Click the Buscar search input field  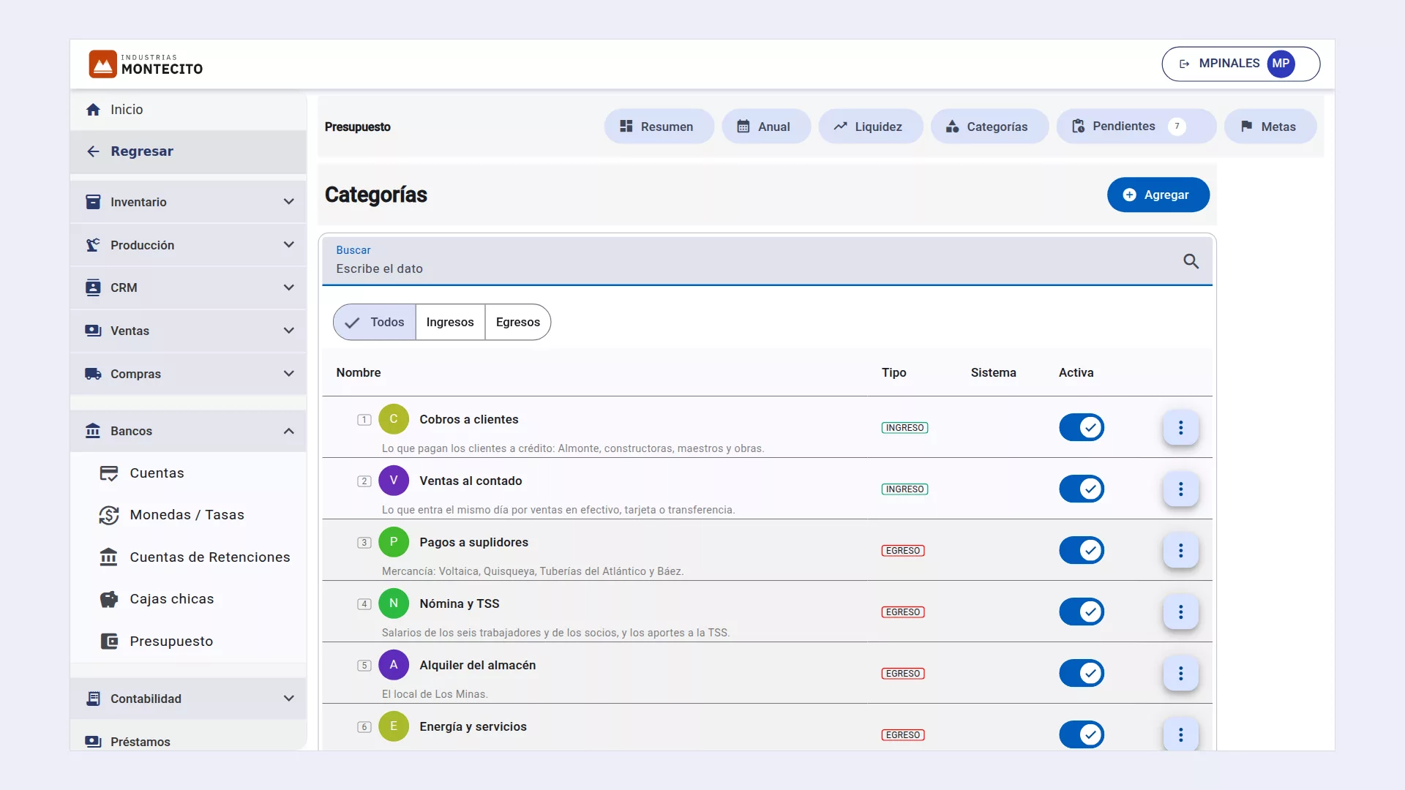pyautogui.click(x=767, y=261)
